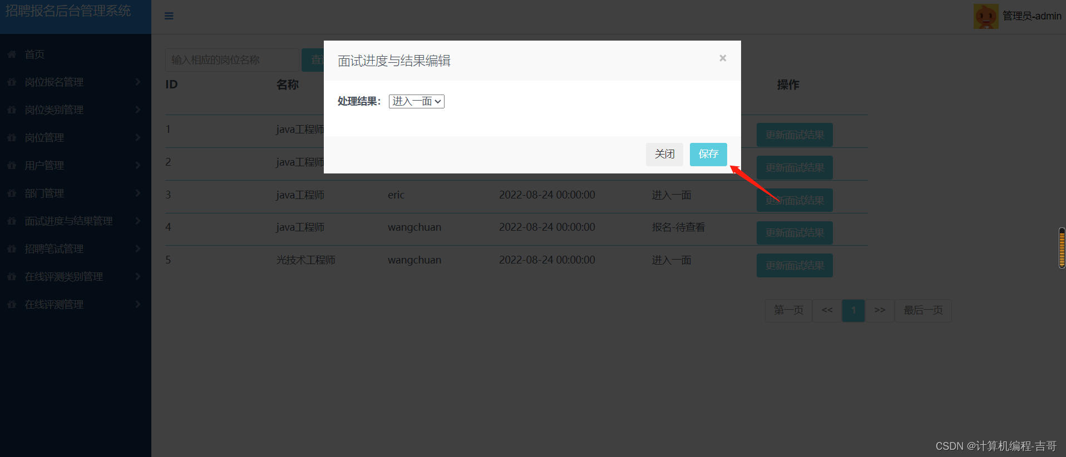
Task: Expand the 在线评测类别管理 chevron
Action: coord(137,276)
